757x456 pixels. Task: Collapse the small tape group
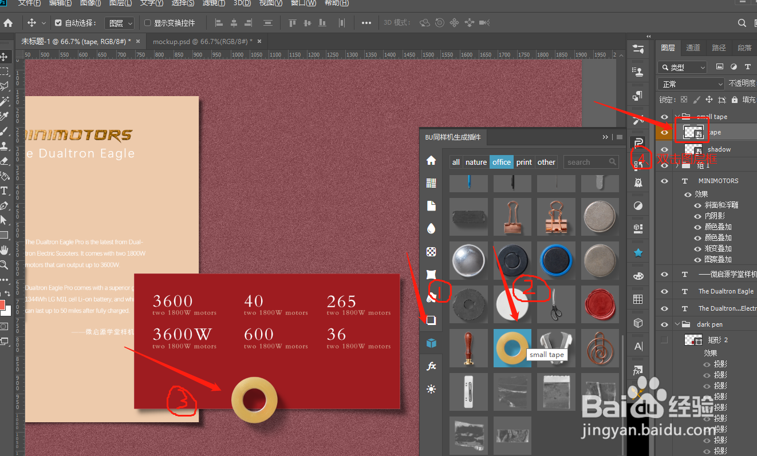pos(678,117)
